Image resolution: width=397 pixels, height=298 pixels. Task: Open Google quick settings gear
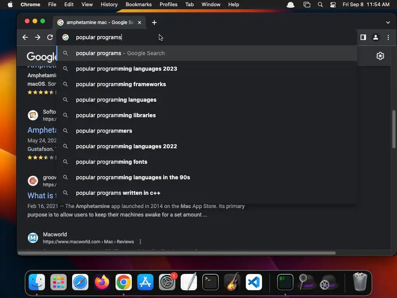click(x=380, y=56)
